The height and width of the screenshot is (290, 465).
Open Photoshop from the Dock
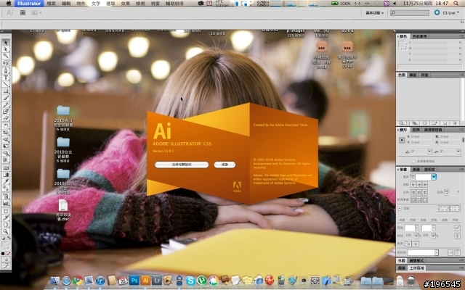click(x=134, y=280)
